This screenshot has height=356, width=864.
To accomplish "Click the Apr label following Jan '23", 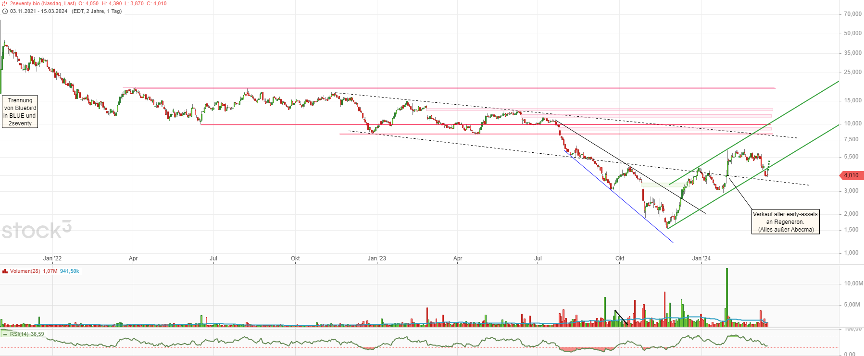I will tap(458, 258).
